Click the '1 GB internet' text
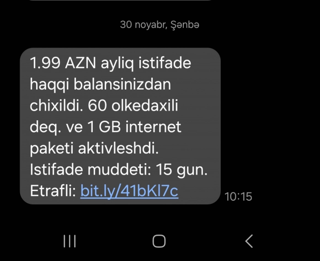320x261 pixels. click(x=134, y=127)
